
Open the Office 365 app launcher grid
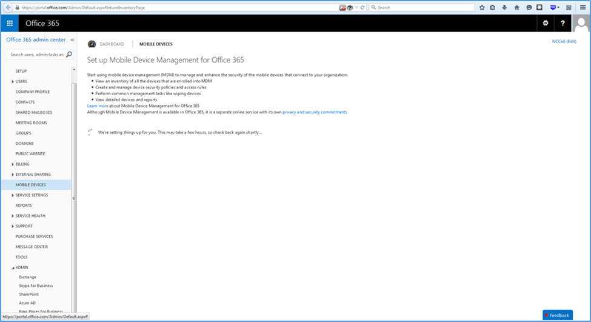10,24
